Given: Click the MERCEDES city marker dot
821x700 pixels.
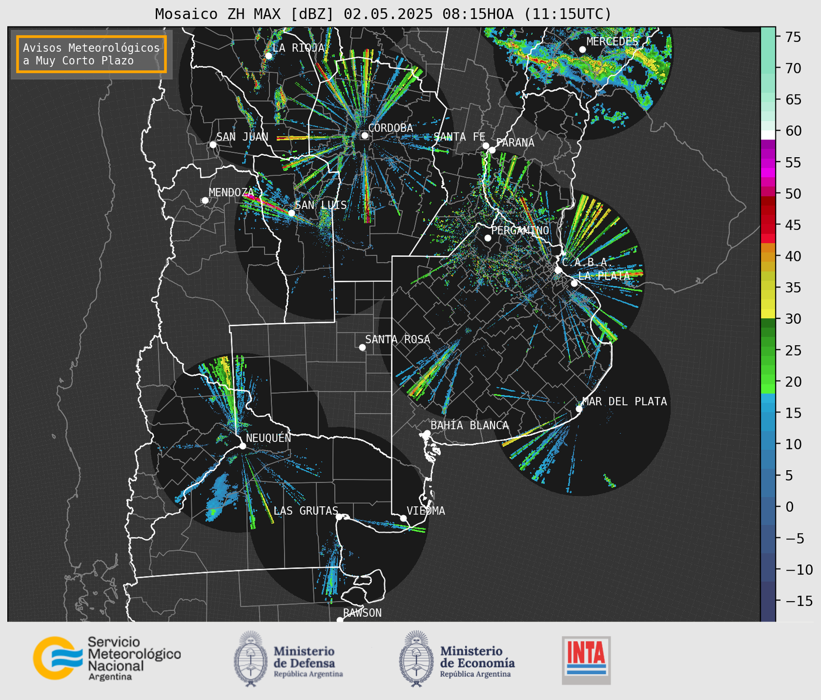Looking at the screenshot, I should coord(583,50).
